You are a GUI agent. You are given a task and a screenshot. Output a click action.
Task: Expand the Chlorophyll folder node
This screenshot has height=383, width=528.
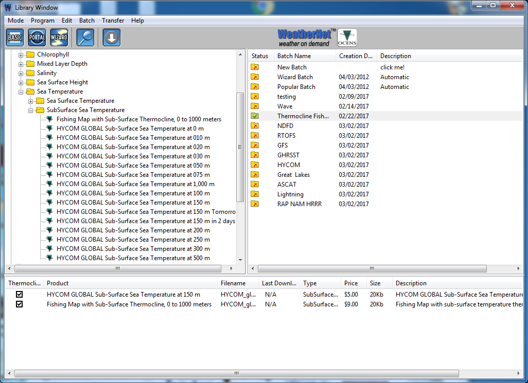pyautogui.click(x=21, y=54)
